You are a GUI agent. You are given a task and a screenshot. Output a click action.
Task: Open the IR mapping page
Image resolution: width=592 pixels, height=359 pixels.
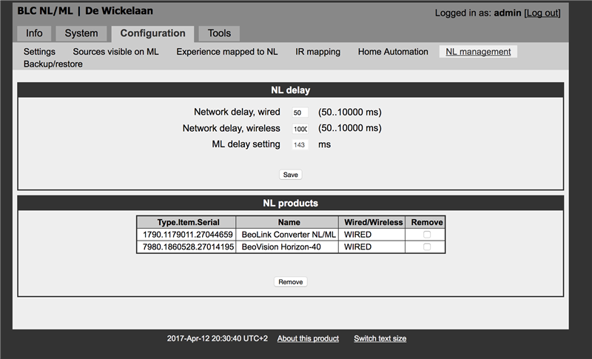pos(317,52)
